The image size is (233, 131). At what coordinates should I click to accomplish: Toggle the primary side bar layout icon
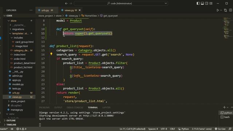tap(198, 3)
